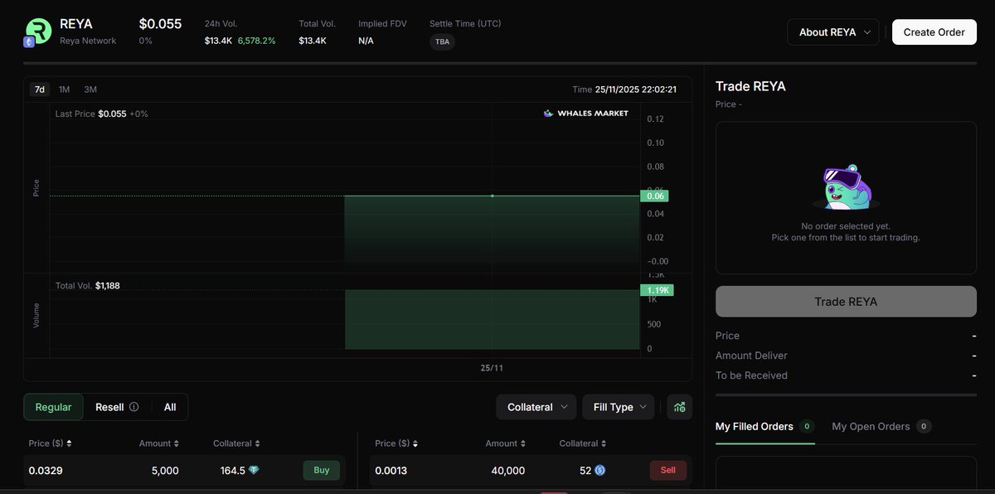Click the Trade REYA button
The height and width of the screenshot is (494, 995).
(x=846, y=302)
